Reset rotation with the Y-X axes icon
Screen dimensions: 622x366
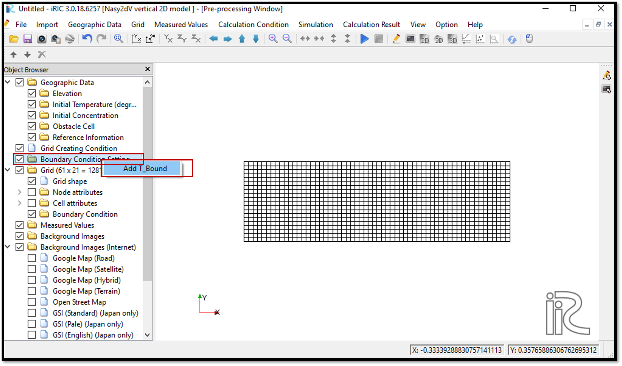click(136, 39)
